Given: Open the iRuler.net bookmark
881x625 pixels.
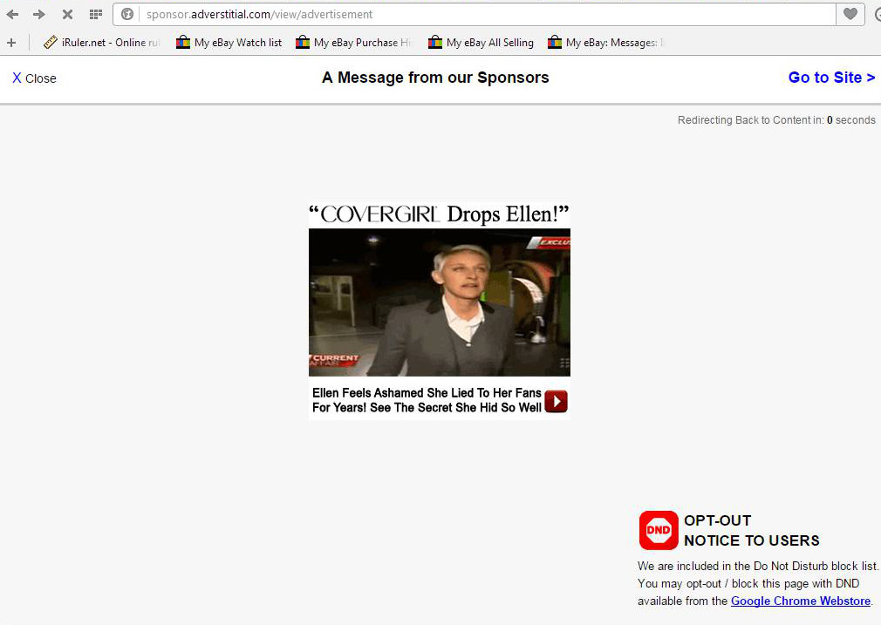Looking at the screenshot, I should coord(102,43).
